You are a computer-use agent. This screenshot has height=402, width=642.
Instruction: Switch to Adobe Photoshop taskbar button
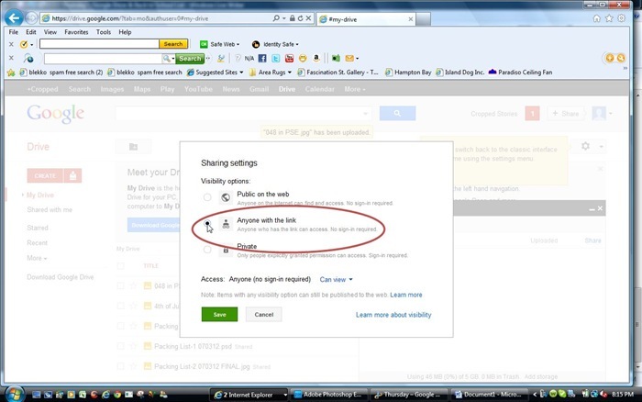(330, 395)
